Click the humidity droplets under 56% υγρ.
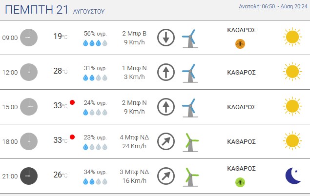Image resolution: width=310 pixels, height=196 pixels. 95,43
